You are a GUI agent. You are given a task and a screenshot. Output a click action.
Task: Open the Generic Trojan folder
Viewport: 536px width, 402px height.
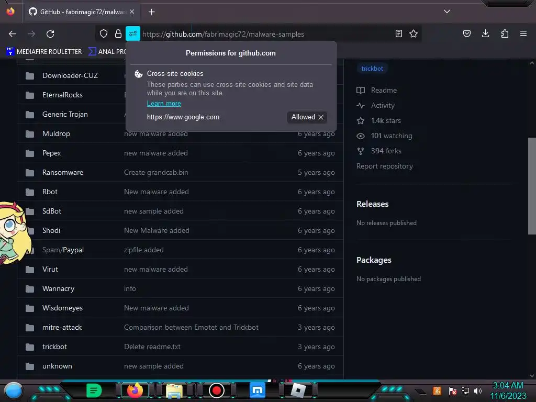tap(65, 114)
